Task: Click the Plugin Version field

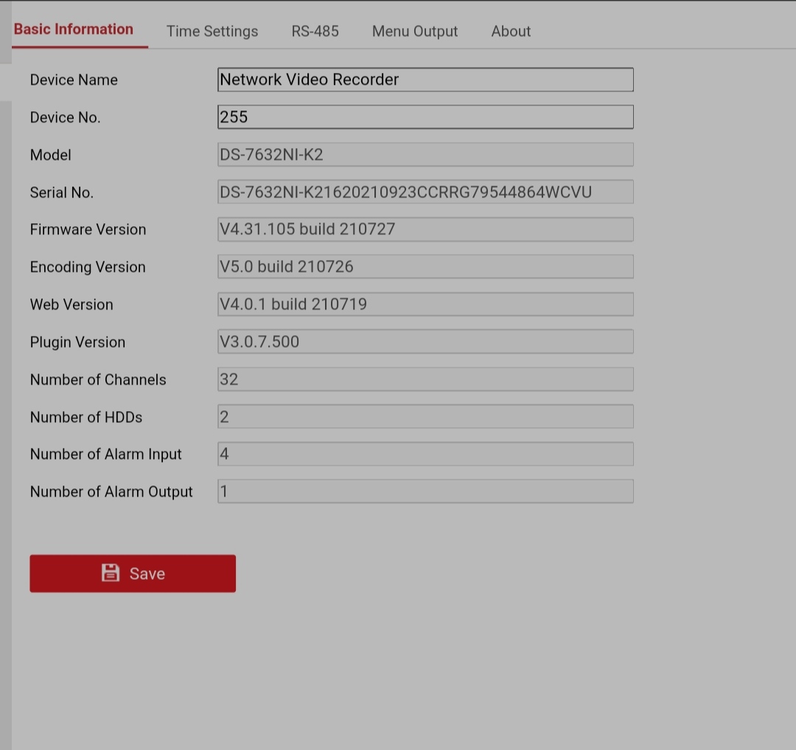Action: point(425,342)
